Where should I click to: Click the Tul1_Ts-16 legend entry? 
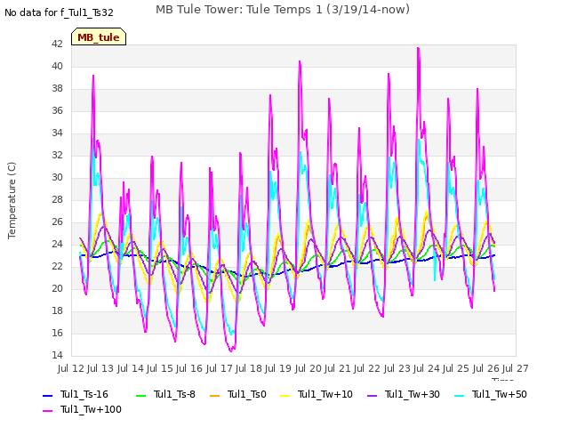coord(76,394)
